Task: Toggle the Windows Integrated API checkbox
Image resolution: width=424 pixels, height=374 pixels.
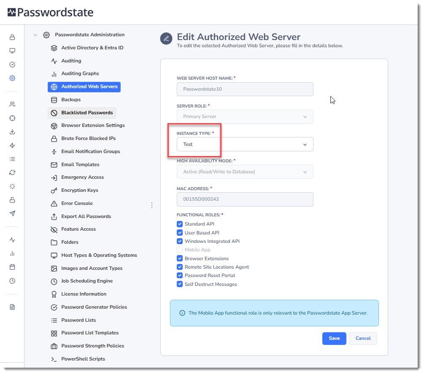Action: [x=180, y=241]
